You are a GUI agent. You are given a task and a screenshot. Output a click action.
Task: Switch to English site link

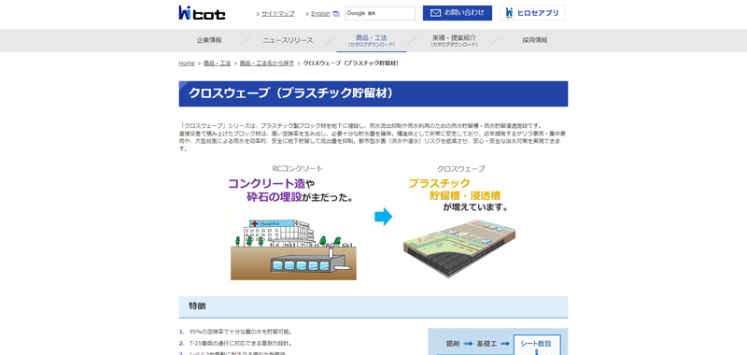320,14
